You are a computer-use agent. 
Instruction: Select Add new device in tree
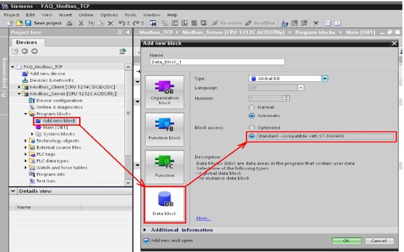pyautogui.click(x=47, y=74)
